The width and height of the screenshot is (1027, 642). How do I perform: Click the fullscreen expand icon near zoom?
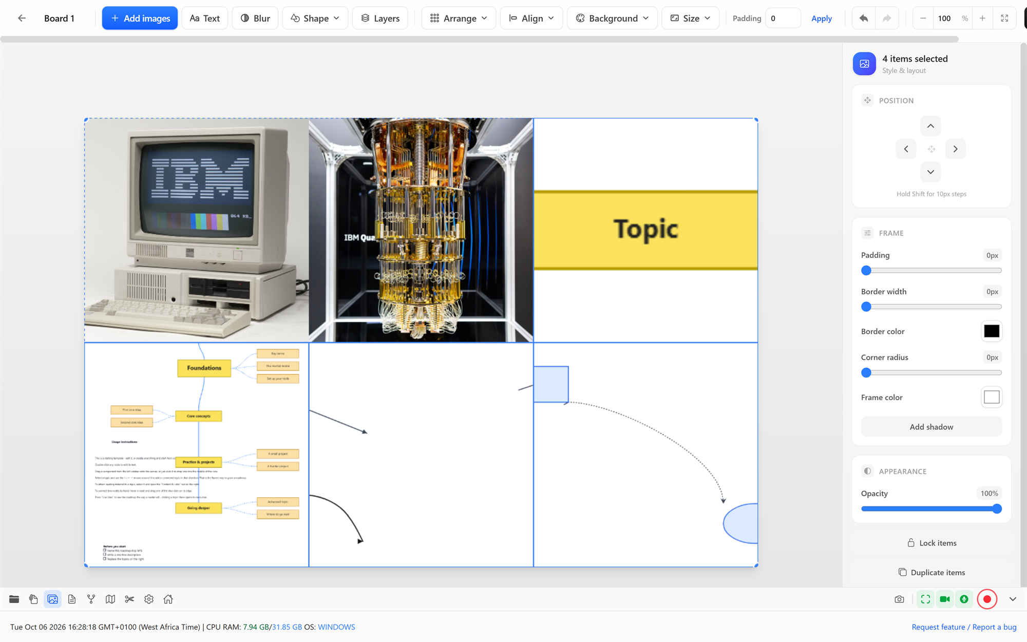[1004, 18]
